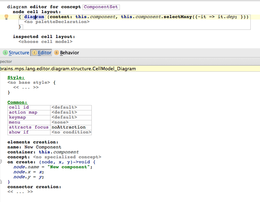This screenshot has height=202, width=260.
Task: Set the cell id default value
Action: click(64, 107)
